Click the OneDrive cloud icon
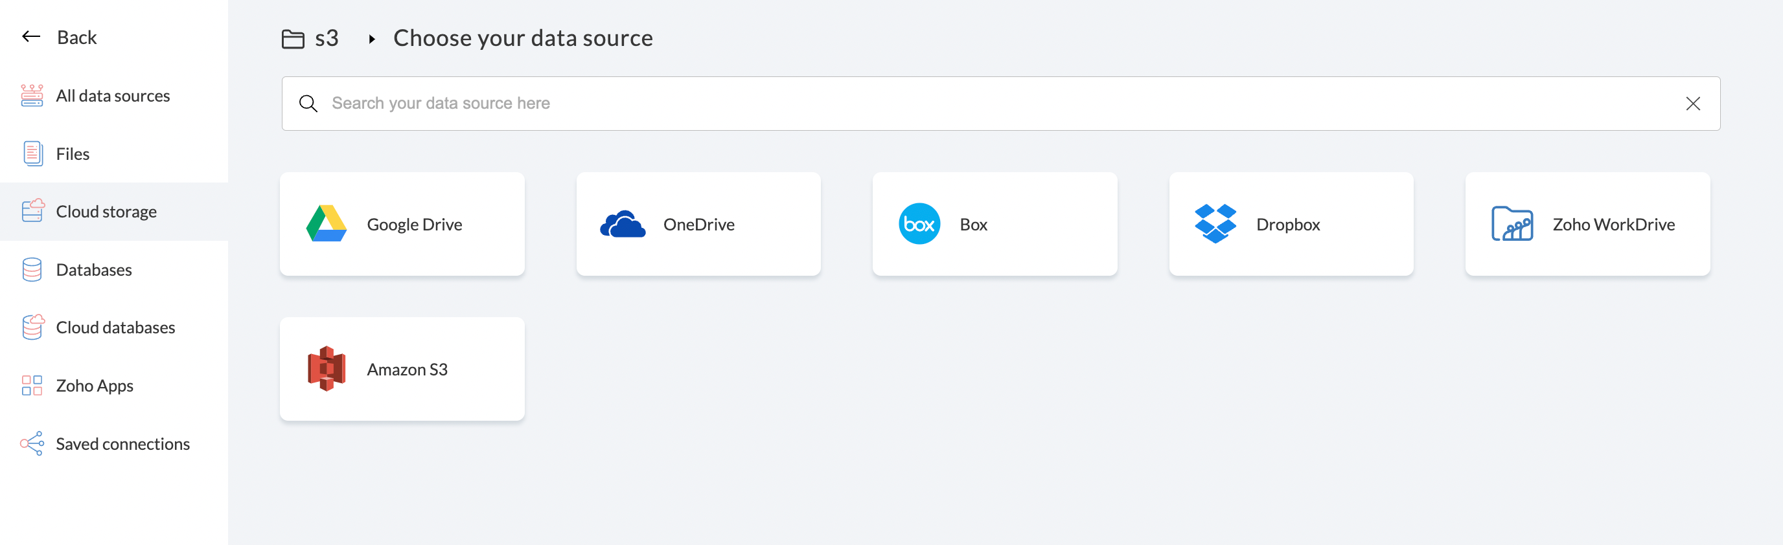 click(x=622, y=224)
